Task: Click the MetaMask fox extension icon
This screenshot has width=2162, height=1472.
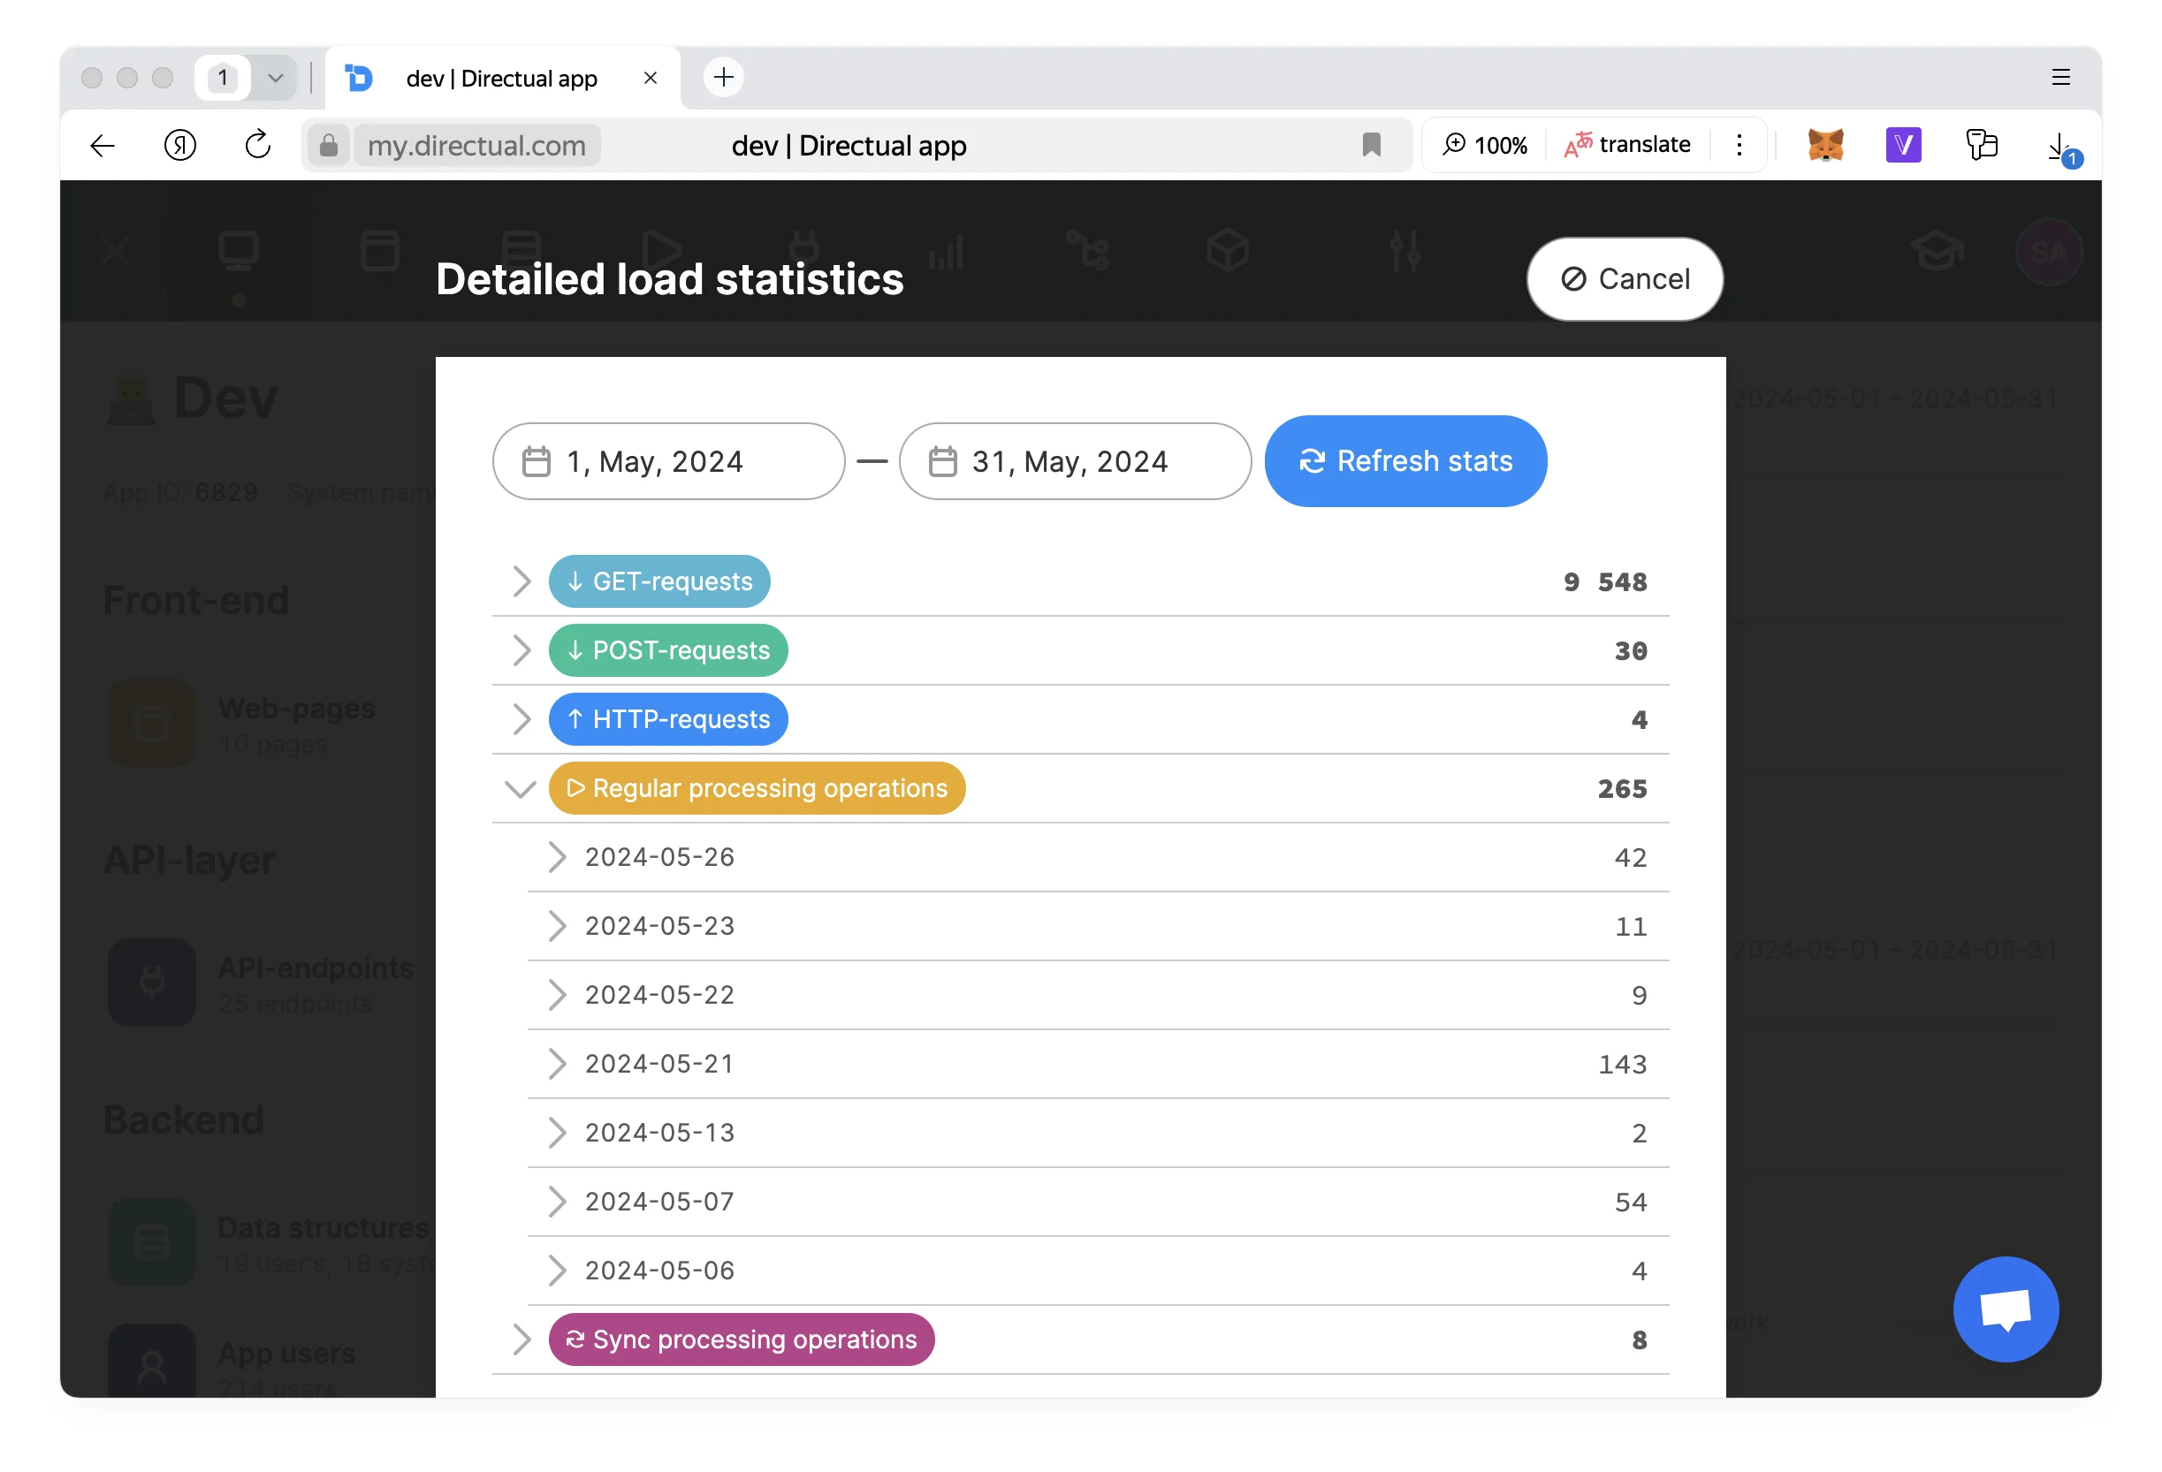Action: coord(1824,145)
